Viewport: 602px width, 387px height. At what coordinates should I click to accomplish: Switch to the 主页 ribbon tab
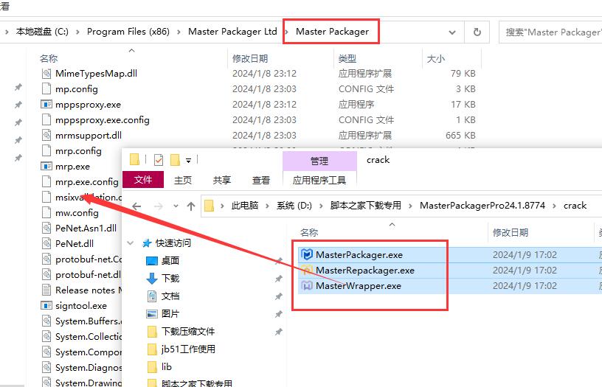pyautogui.click(x=183, y=180)
